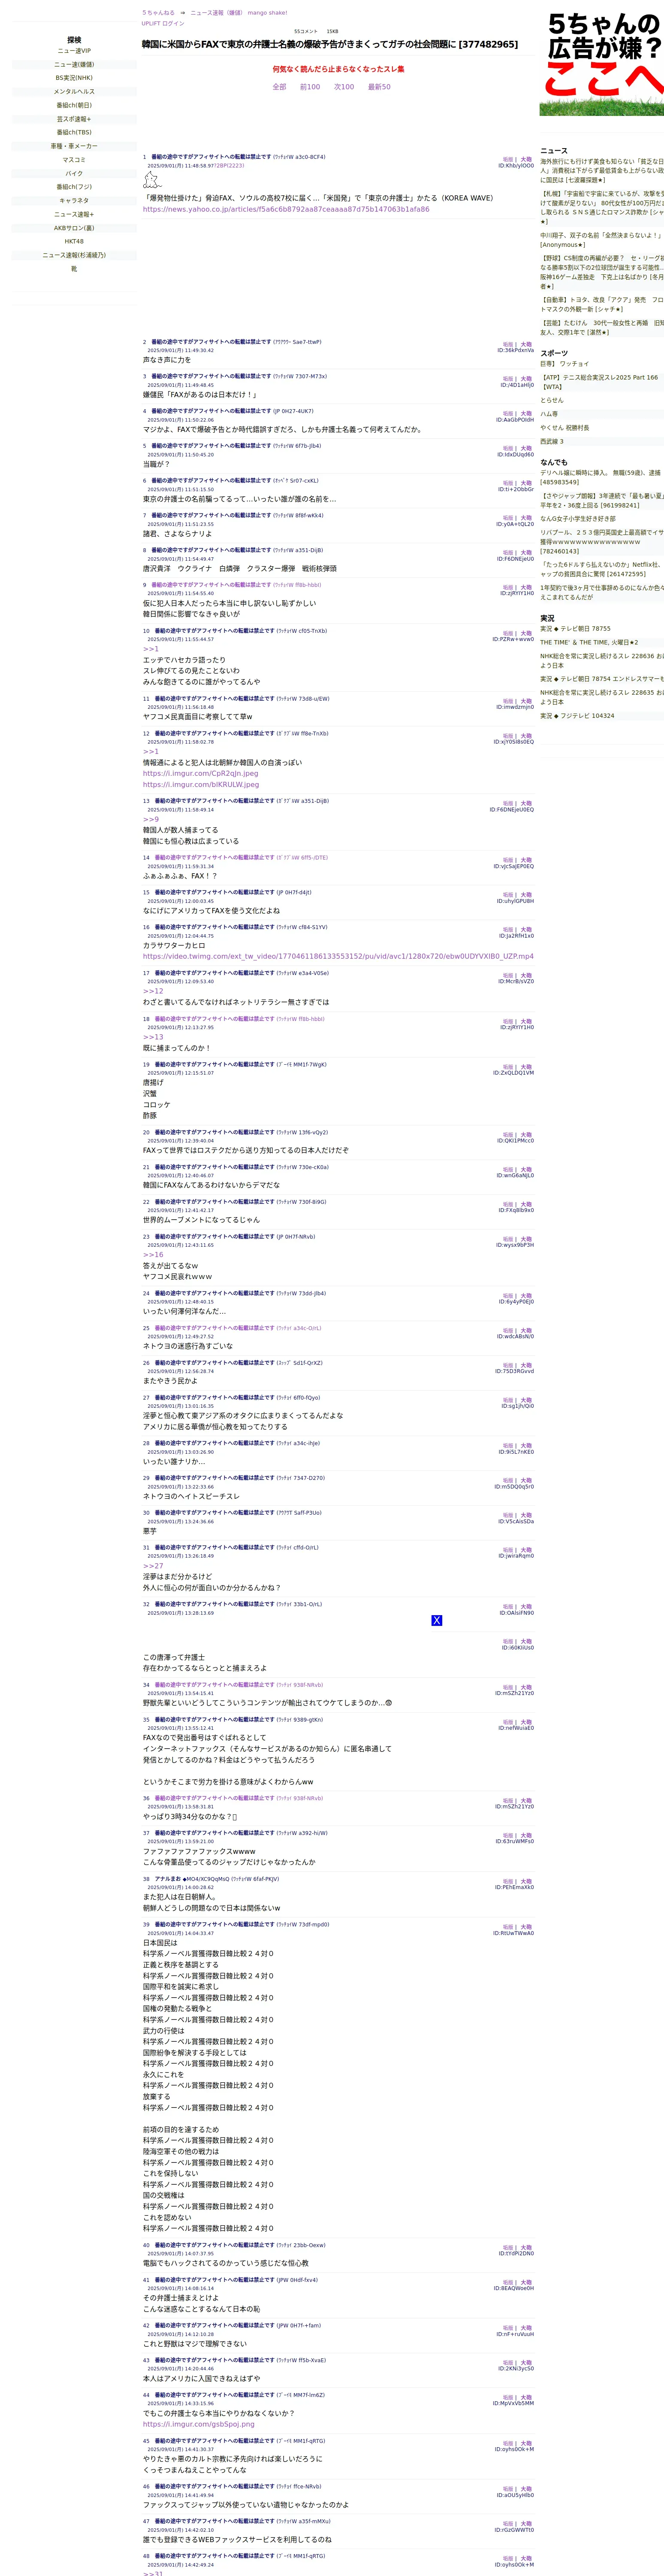Image resolution: width=664 pixels, height=2576 pixels.
Task: Click the small avatar image in post 1
Action: (152, 179)
